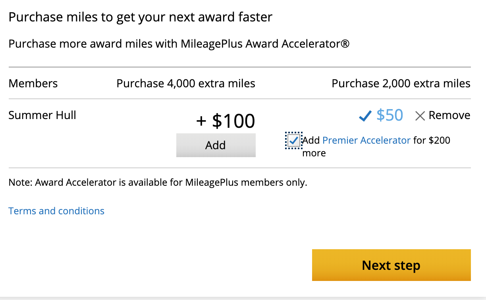The width and height of the screenshot is (486, 300).
Task: Click the Members column header
Action: coord(33,84)
